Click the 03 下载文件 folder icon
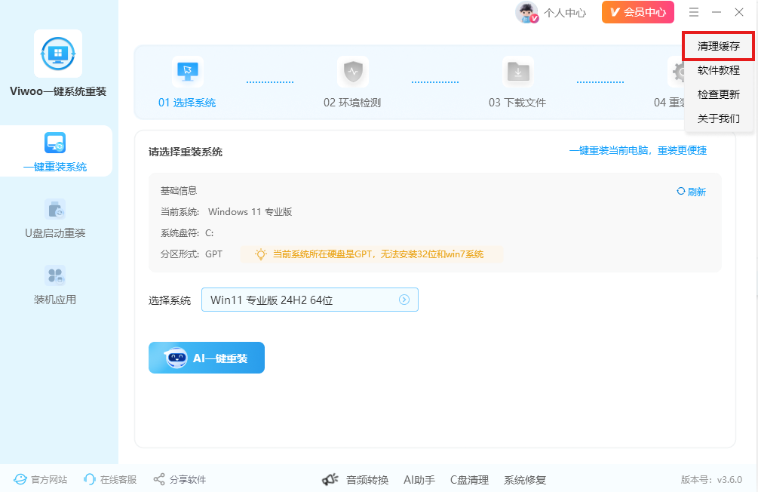The image size is (758, 492). [x=518, y=72]
